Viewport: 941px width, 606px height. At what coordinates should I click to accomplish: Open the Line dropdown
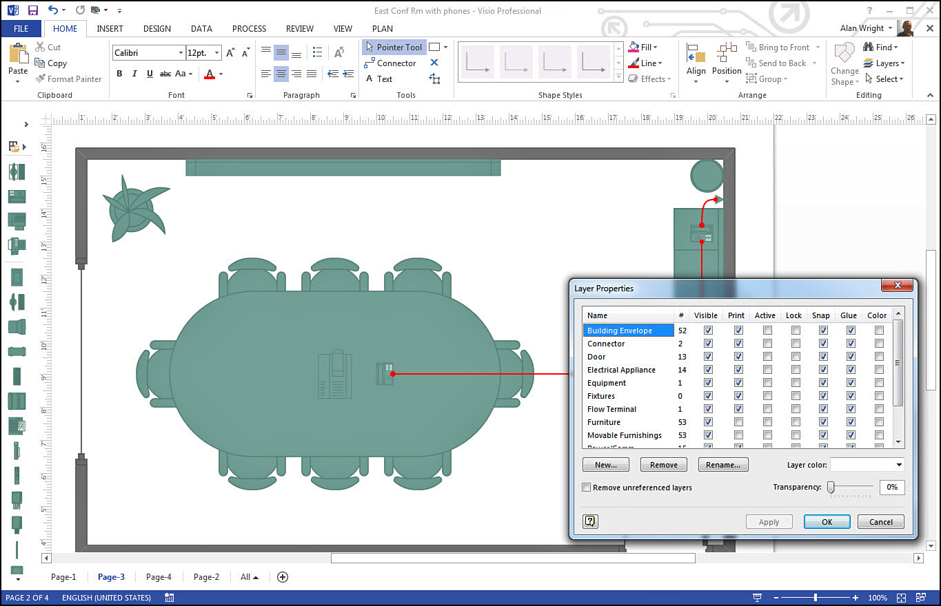pos(659,63)
